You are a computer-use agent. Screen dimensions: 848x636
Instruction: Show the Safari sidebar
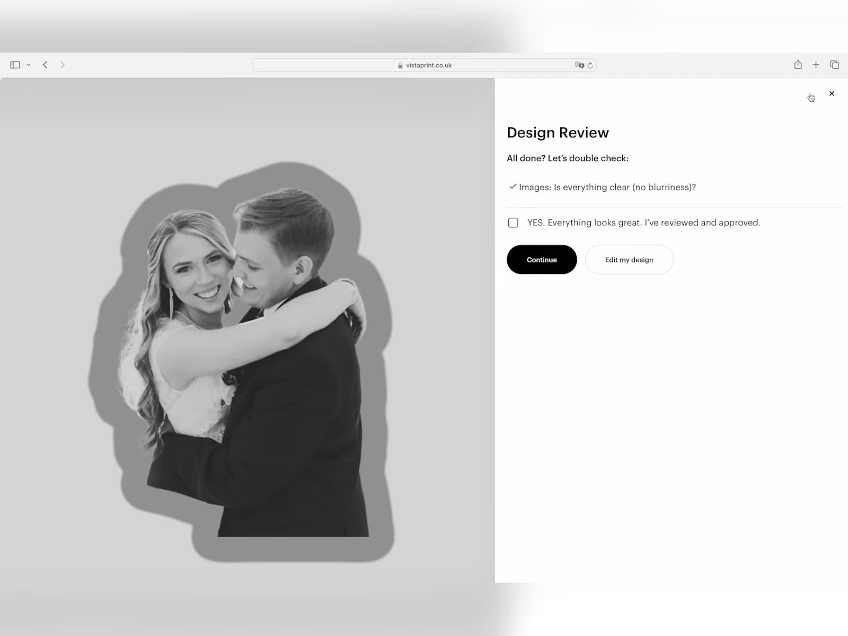(15, 65)
